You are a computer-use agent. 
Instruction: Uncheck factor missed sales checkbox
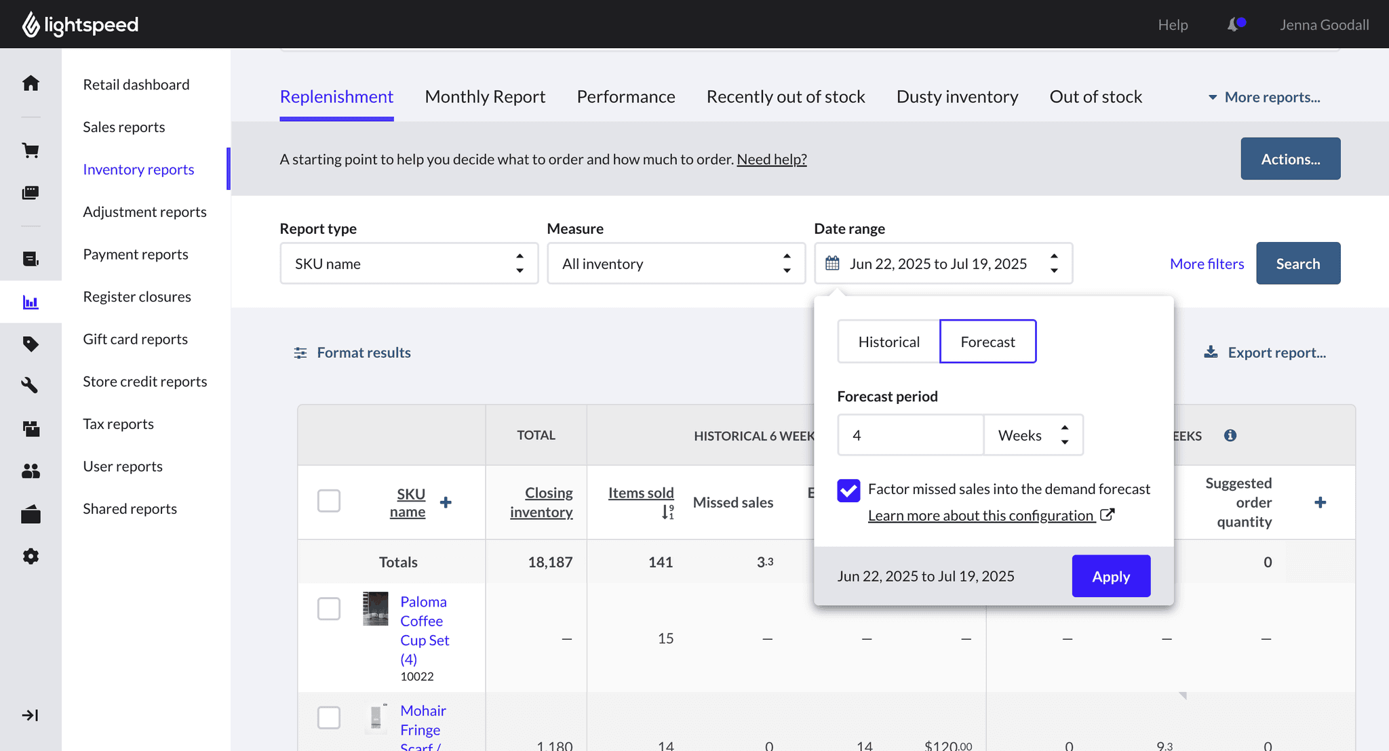(848, 490)
